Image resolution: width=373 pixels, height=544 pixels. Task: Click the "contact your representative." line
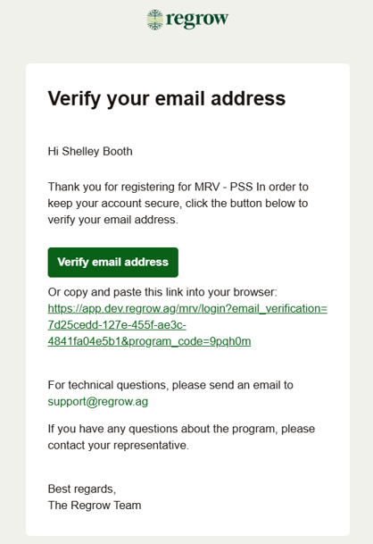118,445
